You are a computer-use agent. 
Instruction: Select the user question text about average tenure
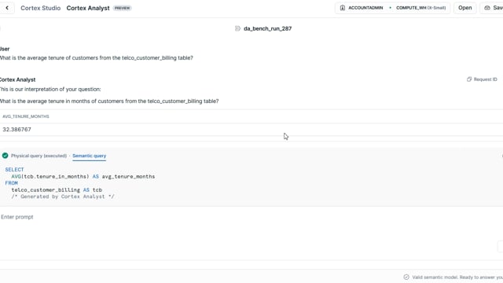96,57
